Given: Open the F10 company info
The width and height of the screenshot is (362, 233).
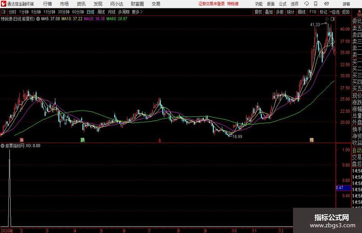Looking at the screenshot, I should (x=313, y=12).
